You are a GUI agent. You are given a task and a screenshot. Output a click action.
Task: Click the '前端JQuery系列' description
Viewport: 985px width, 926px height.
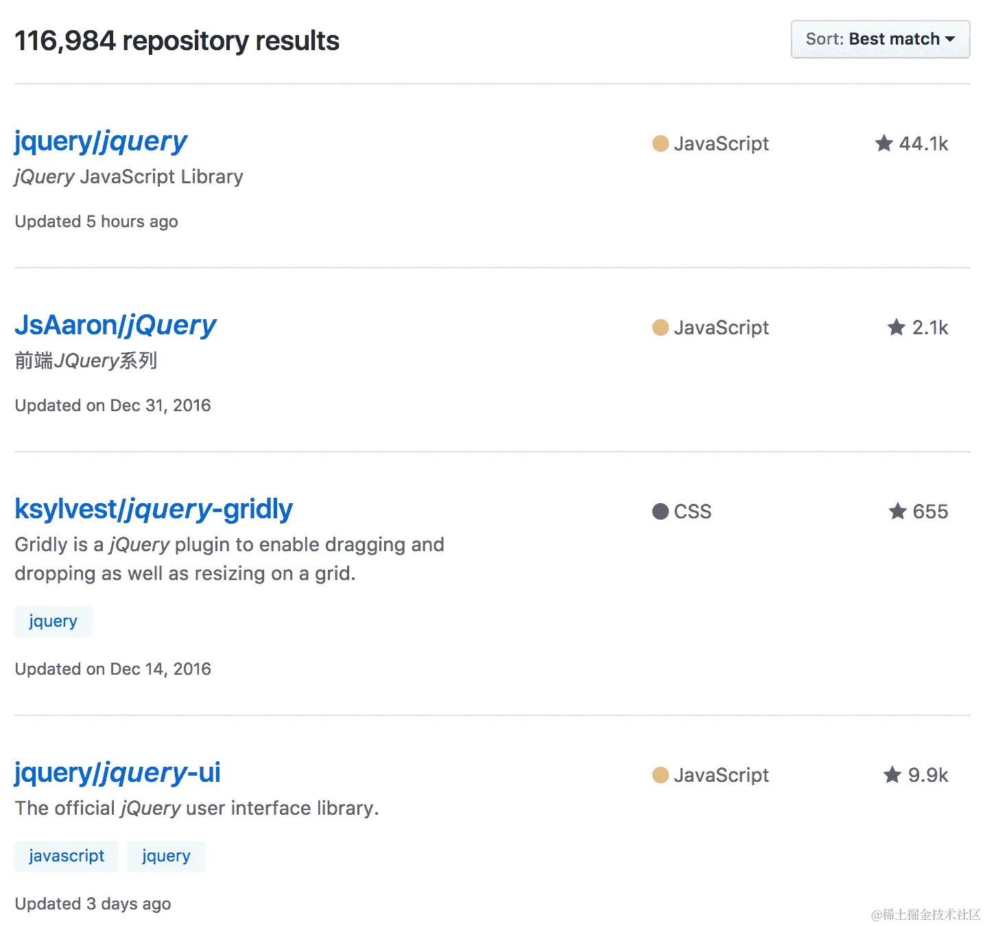[86, 360]
